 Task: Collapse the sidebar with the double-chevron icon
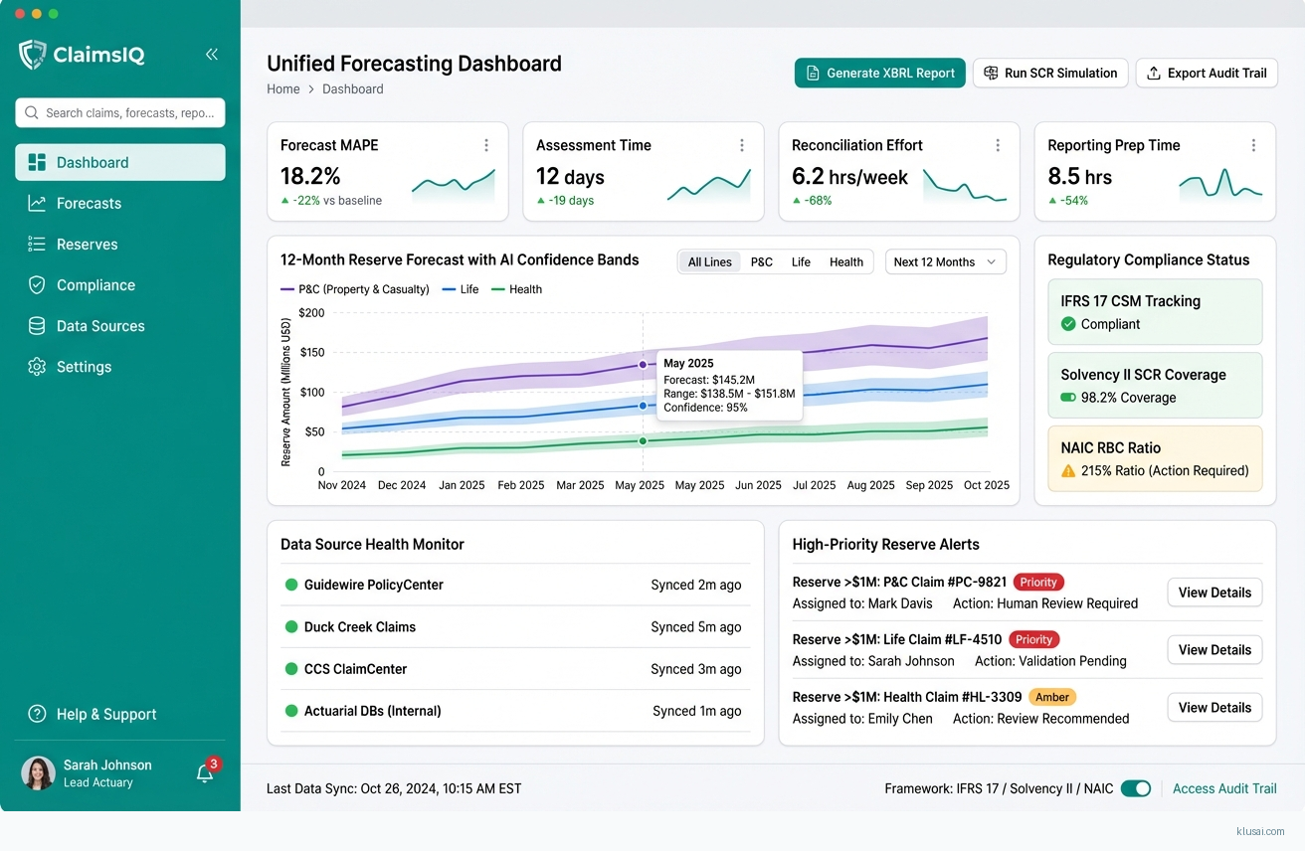pos(211,55)
